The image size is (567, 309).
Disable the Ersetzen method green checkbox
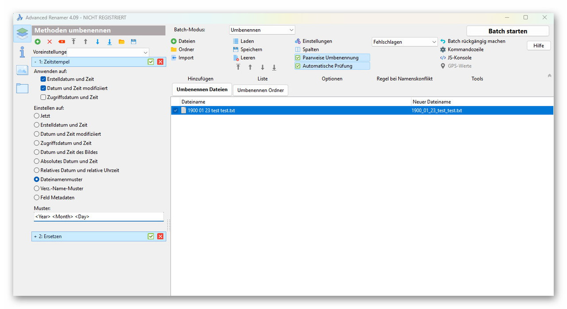point(151,237)
